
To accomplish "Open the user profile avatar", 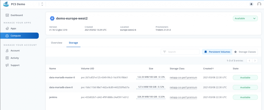I will tap(259, 4).
